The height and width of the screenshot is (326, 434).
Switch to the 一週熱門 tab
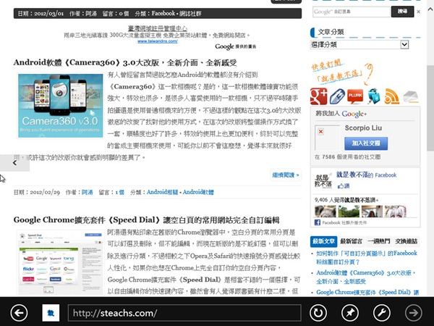tap(378, 241)
